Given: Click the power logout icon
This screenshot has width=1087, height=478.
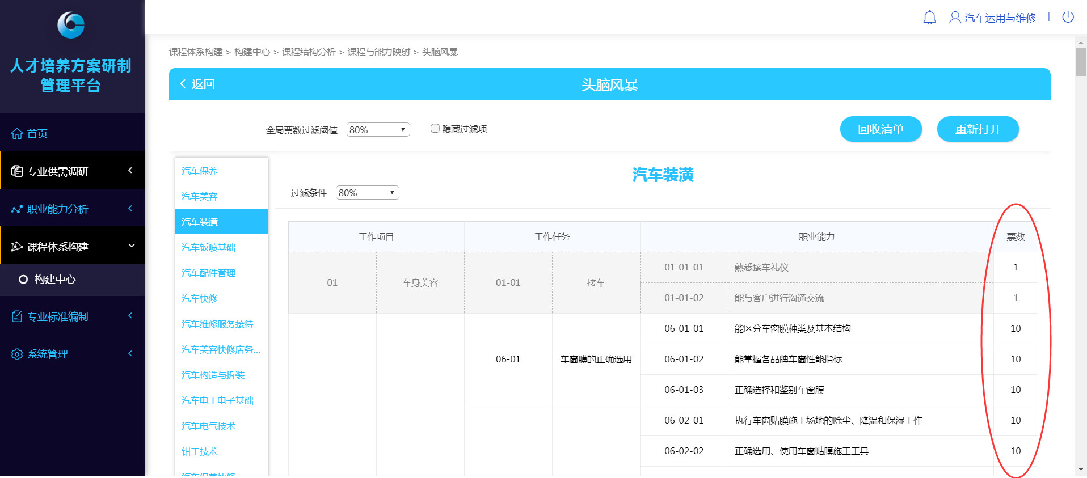Looking at the screenshot, I should (x=1068, y=17).
